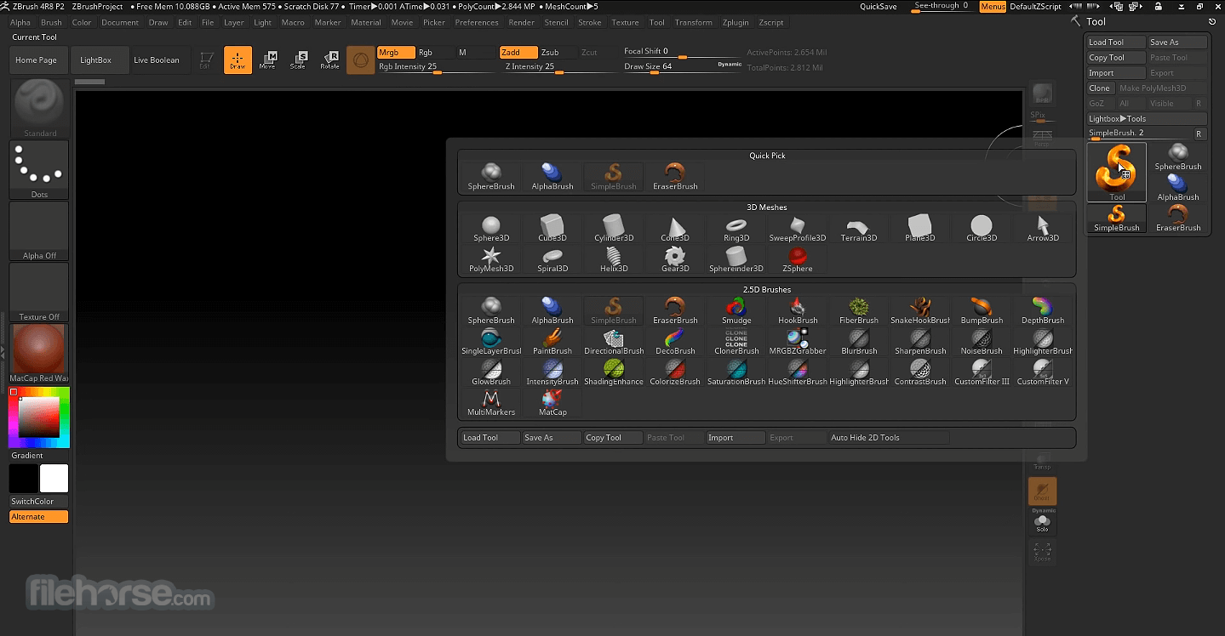Choose the Smudge 2.5D brush

click(736, 311)
